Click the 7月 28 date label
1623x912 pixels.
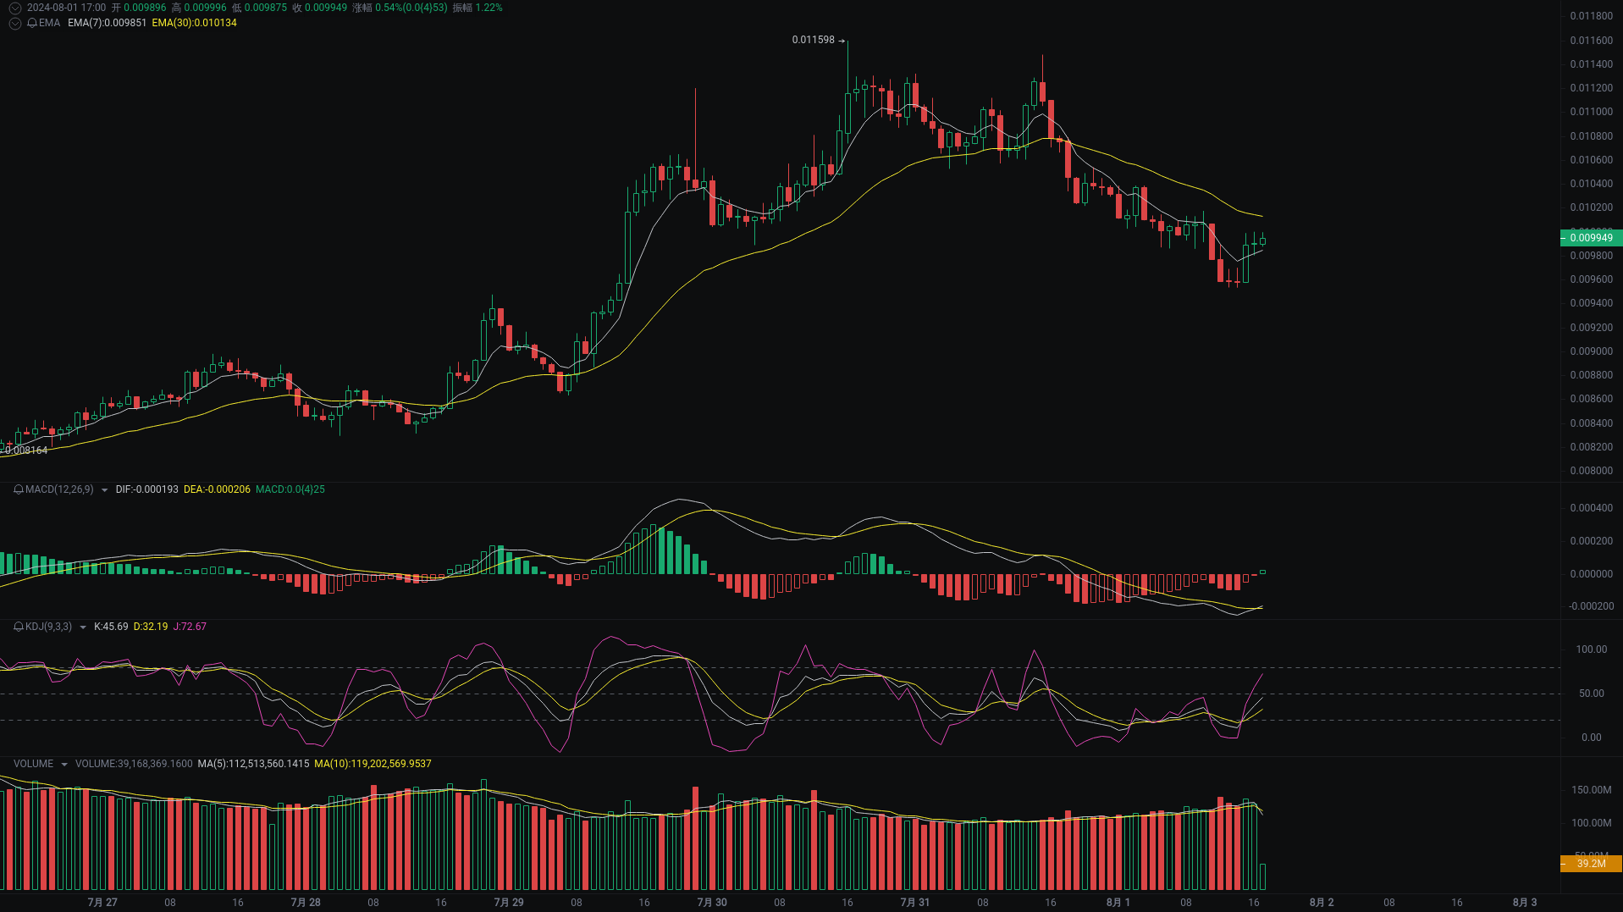click(x=306, y=903)
